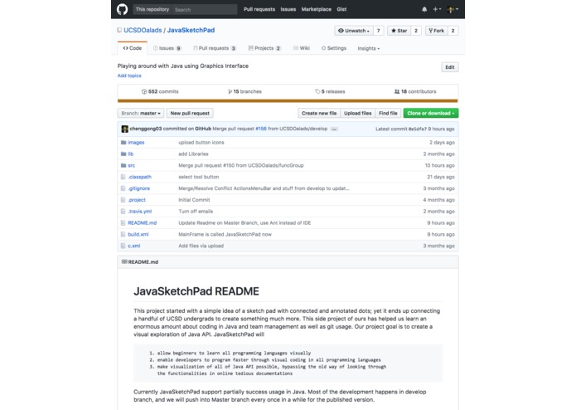Viewport: 576px width, 410px height.
Task: Open commit 'upload button icons'
Action: (x=201, y=142)
